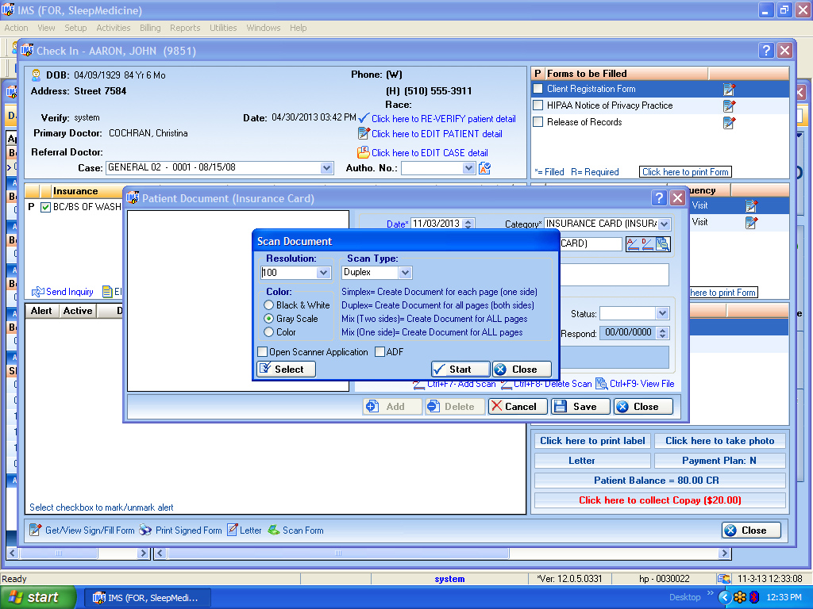Click the Get/View Sign/Fill Form icon

click(35, 530)
